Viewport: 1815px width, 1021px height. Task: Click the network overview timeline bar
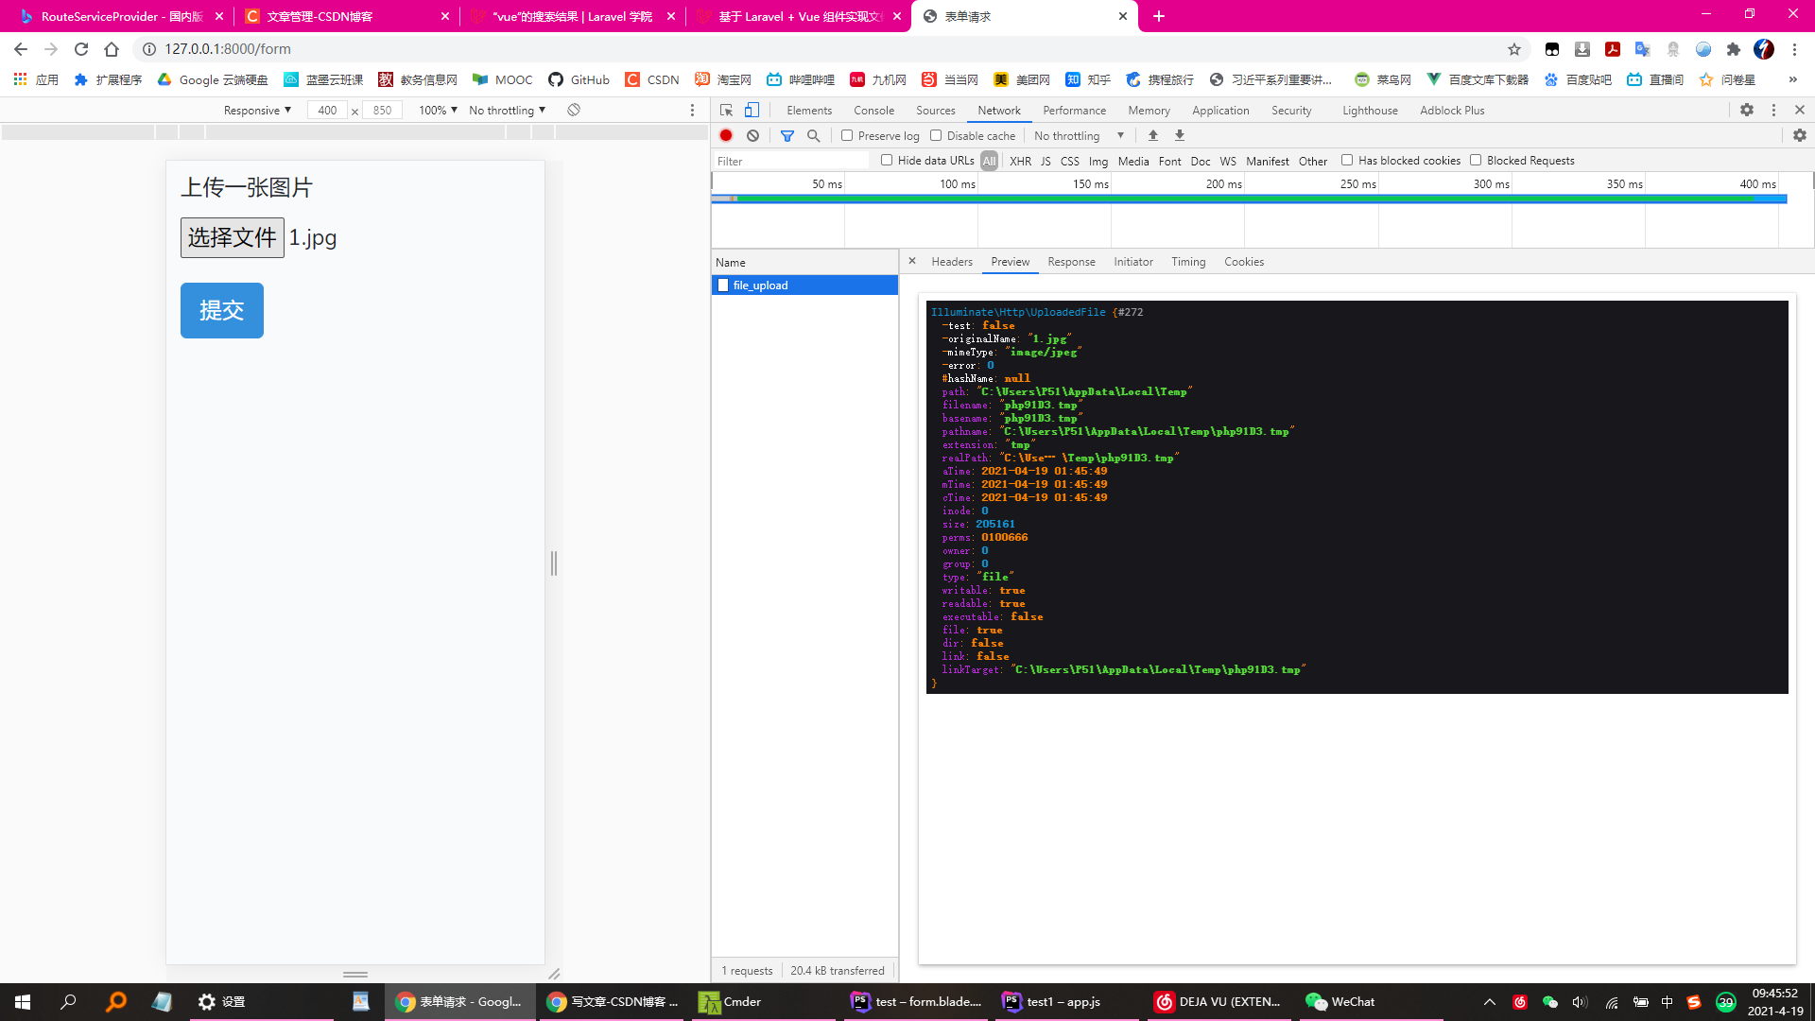point(1249,199)
